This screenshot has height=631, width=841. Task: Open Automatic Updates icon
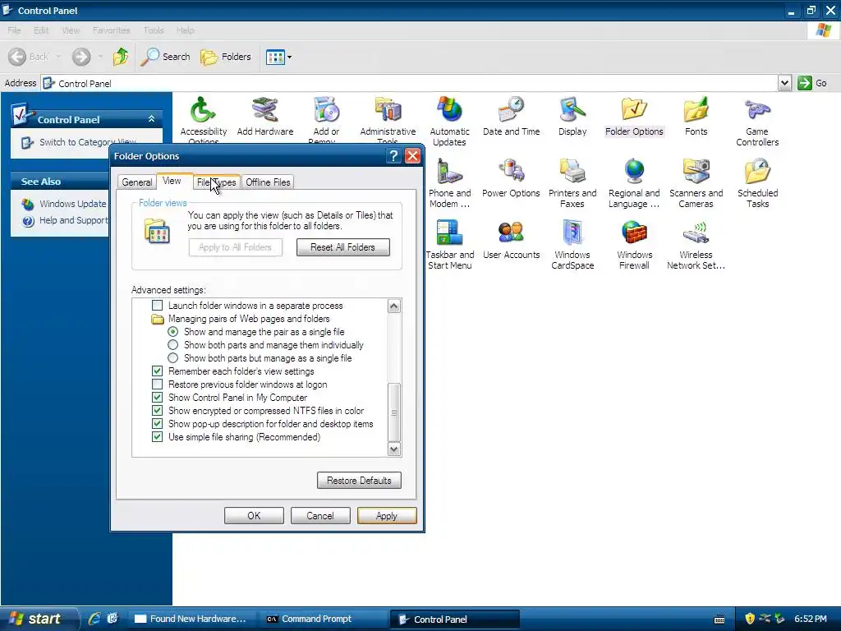point(449,111)
